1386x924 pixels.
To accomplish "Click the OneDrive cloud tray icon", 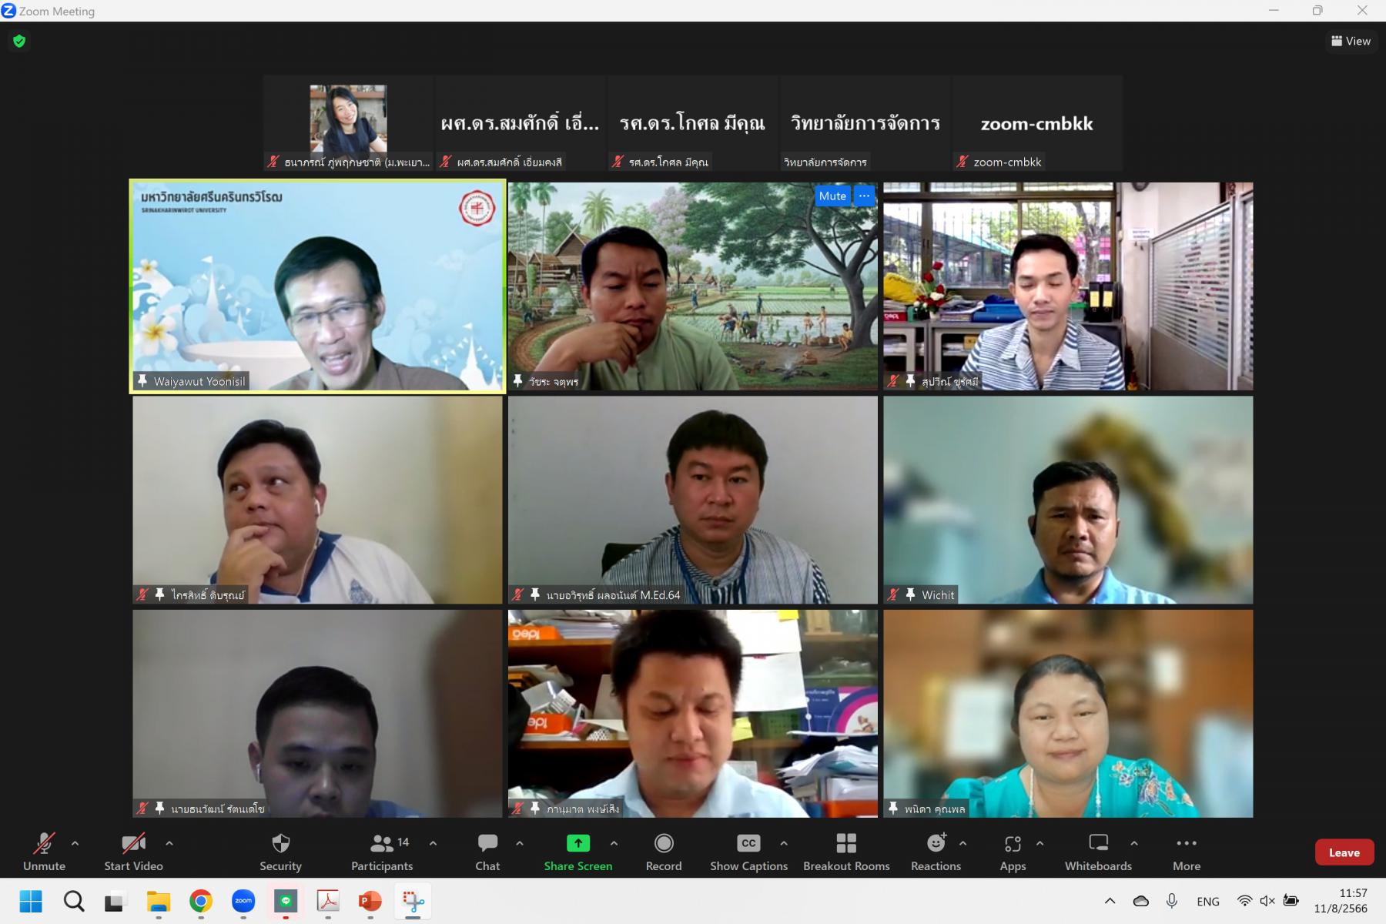I will (x=1141, y=901).
